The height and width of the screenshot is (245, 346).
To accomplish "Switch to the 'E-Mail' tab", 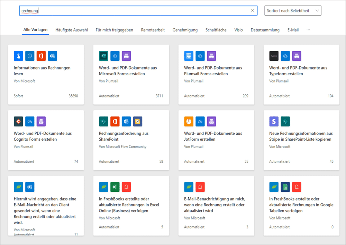I will (293, 30).
